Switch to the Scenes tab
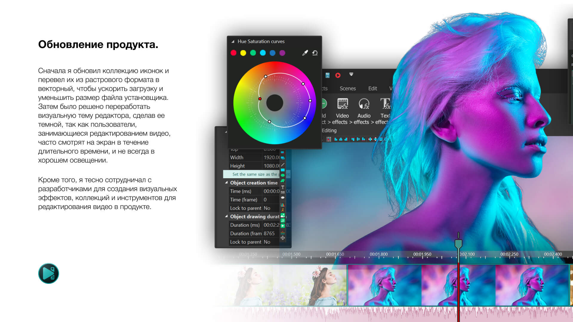 (348, 89)
